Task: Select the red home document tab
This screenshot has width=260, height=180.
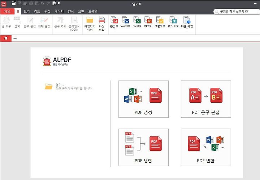Action: coord(6,38)
